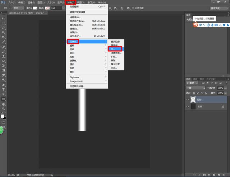Toggle the 对齐边缘 checkbox
Image resolution: width=230 pixels, height=177 pixels.
tap(133, 8)
